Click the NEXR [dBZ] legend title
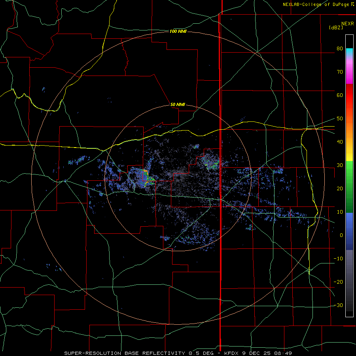This screenshot has width=356, height=356. click(341, 25)
